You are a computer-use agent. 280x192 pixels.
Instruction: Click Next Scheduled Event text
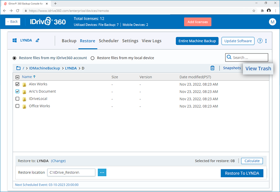point(47,185)
